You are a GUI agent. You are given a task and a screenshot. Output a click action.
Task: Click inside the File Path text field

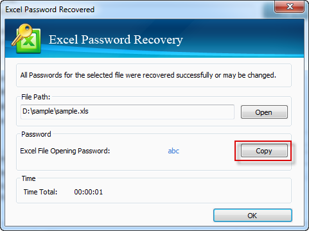coord(127,112)
